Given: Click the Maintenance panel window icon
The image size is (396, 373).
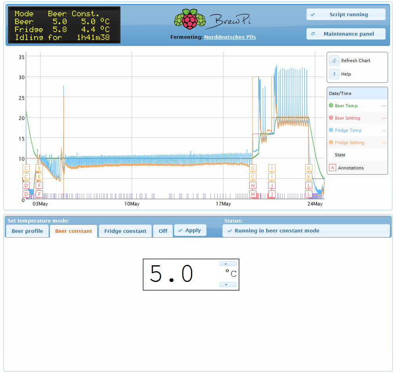Looking at the screenshot, I should pos(313,34).
